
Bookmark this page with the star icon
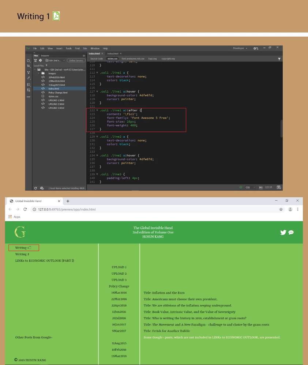(281, 209)
